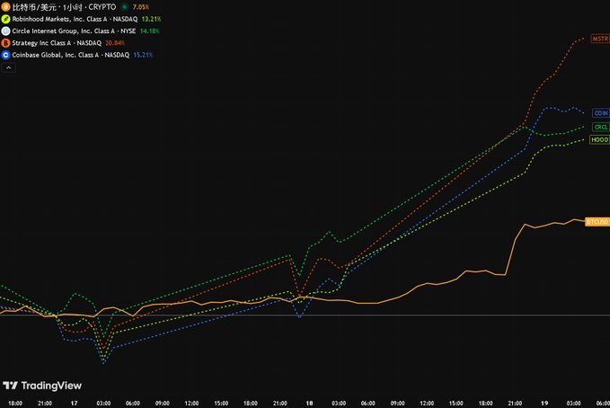
Task: Click the 14.18% Circle change value
Action: pos(150,31)
